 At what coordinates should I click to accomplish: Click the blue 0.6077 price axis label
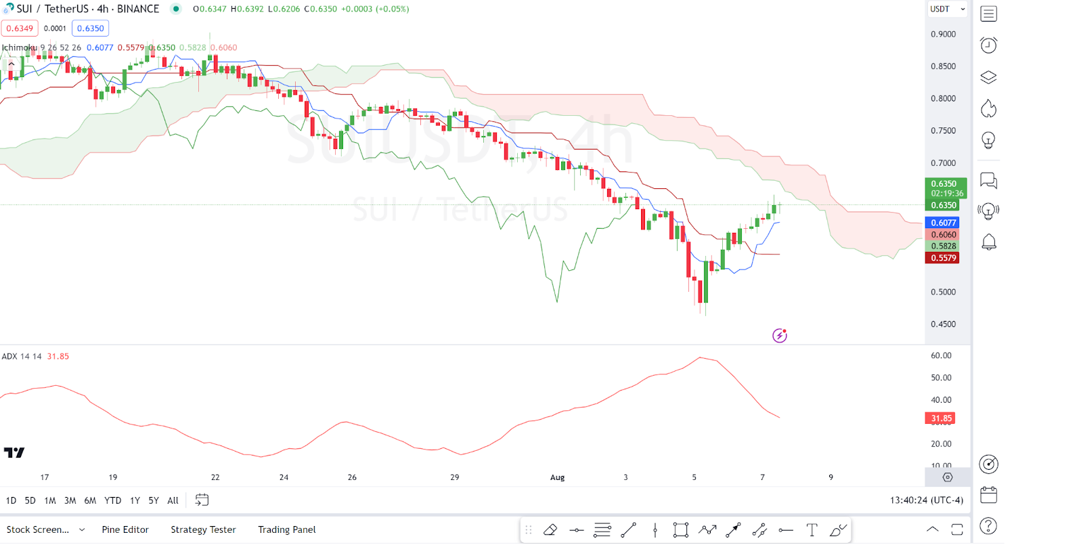[x=943, y=223]
